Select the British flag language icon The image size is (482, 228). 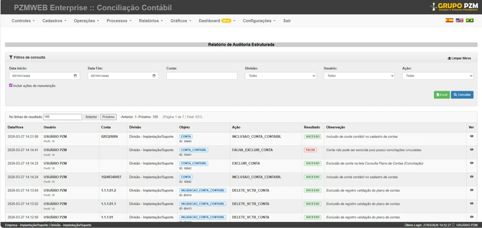click(x=459, y=21)
